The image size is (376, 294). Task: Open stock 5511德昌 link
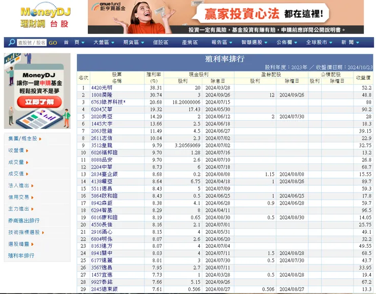(x=102, y=188)
